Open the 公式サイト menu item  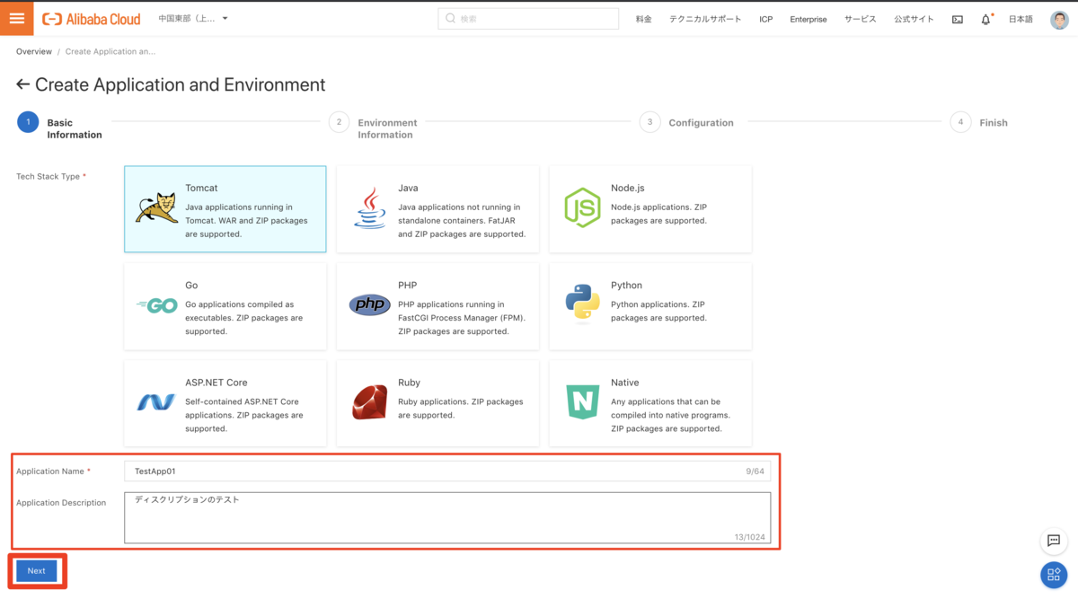pos(914,19)
